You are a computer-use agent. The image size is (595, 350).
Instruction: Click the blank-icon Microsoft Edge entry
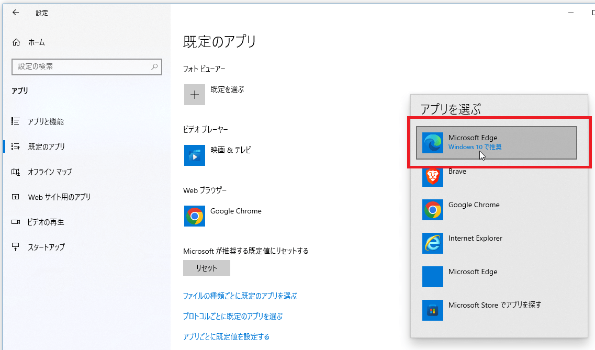pyautogui.click(x=473, y=272)
